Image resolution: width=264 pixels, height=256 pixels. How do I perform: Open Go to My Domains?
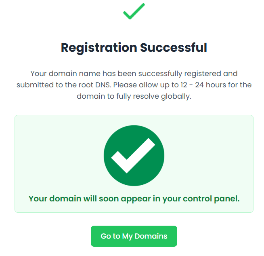[134, 236]
